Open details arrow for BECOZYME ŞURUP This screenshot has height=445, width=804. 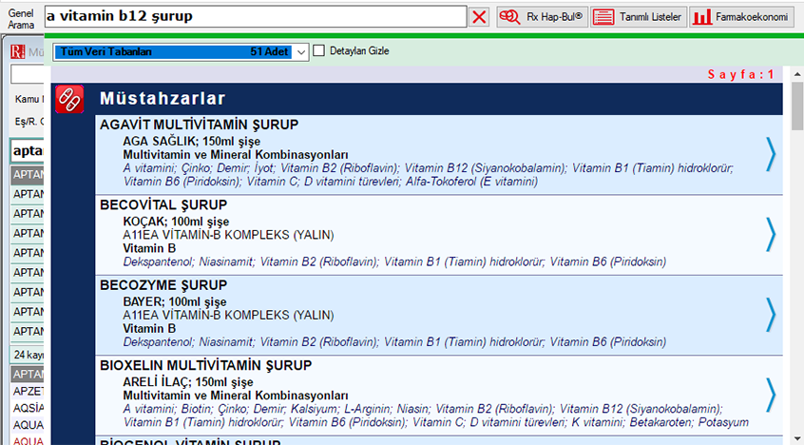pos(771,314)
